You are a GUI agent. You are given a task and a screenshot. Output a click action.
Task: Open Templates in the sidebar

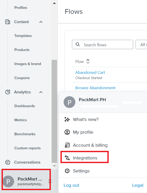[x=23, y=36]
